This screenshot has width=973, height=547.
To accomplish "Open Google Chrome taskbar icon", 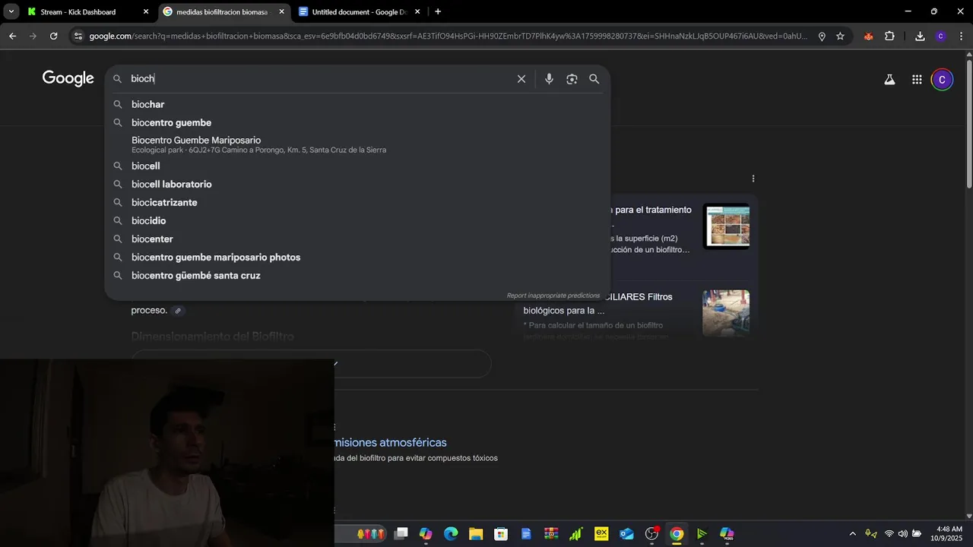I will tap(677, 534).
